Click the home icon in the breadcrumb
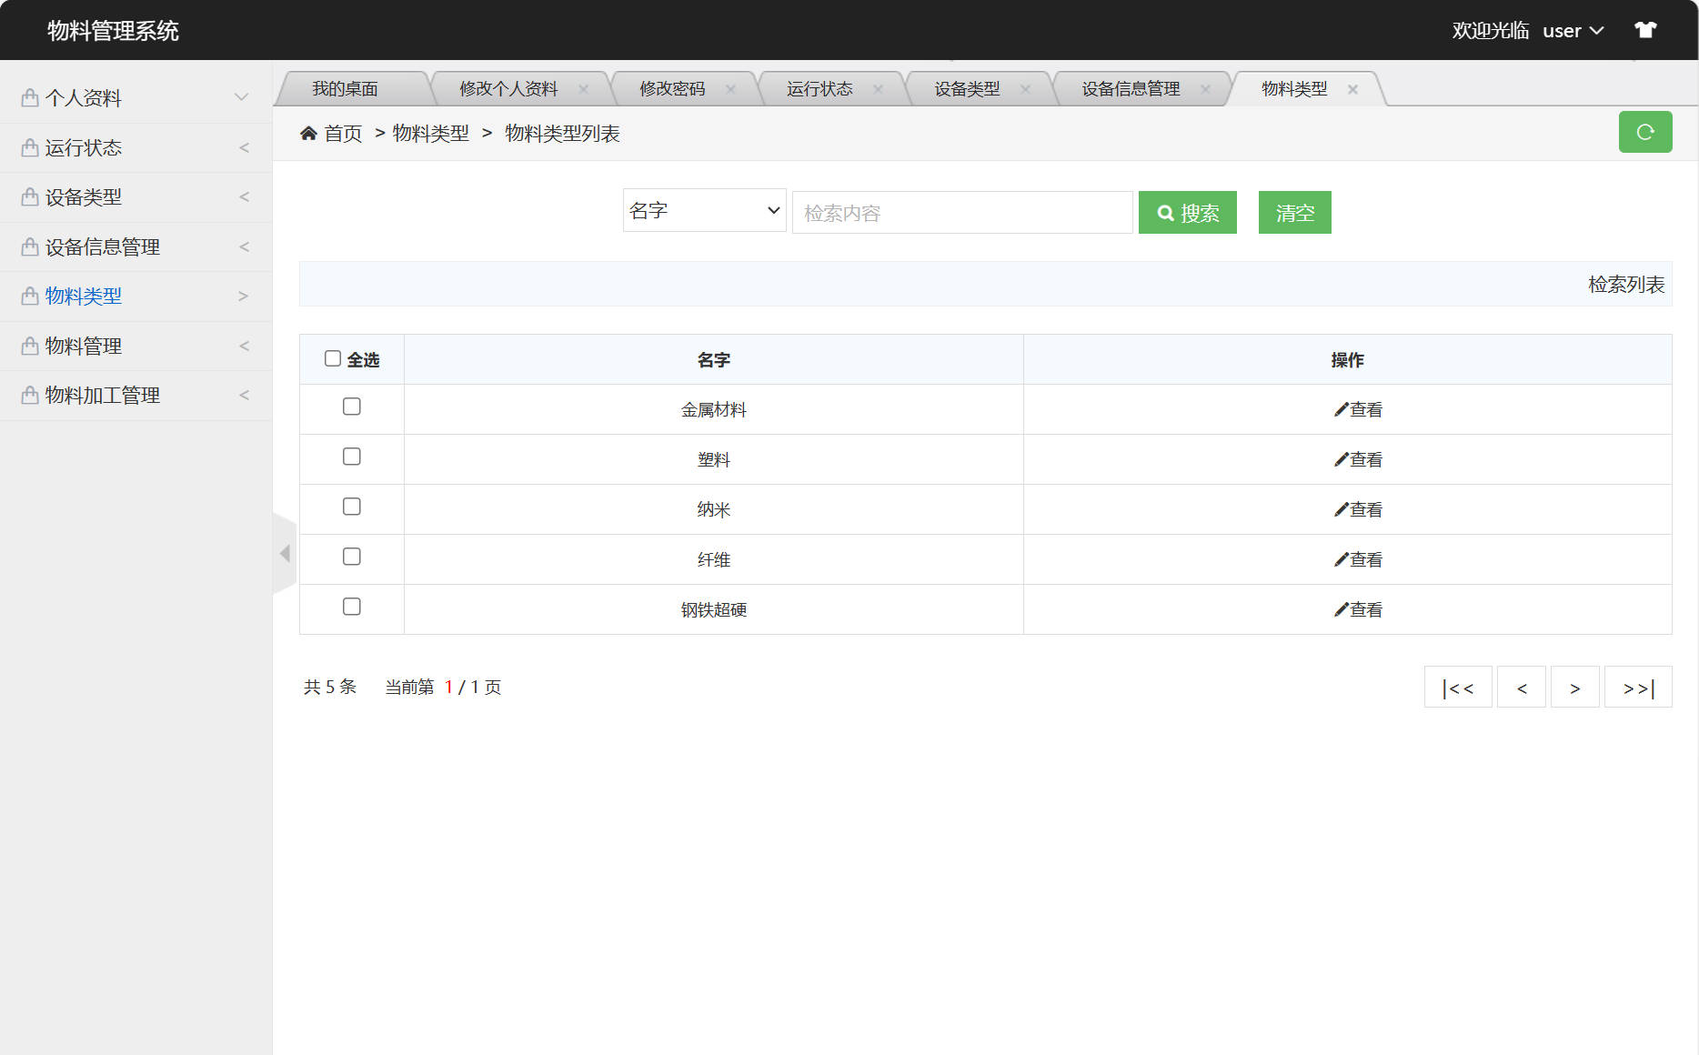This screenshot has height=1055, width=1699. pyautogui.click(x=308, y=133)
